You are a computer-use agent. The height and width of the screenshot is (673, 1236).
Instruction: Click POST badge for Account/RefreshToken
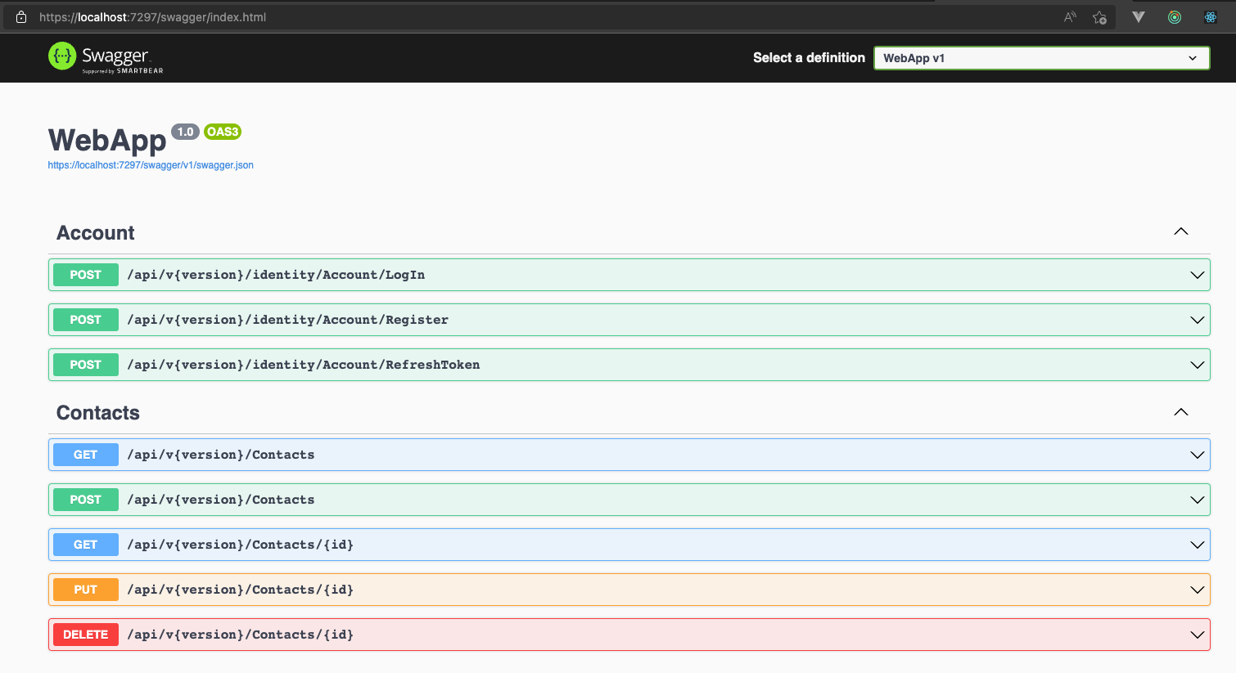[86, 365]
